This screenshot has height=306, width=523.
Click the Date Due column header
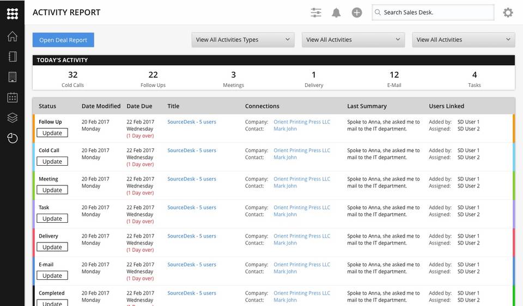tap(139, 106)
